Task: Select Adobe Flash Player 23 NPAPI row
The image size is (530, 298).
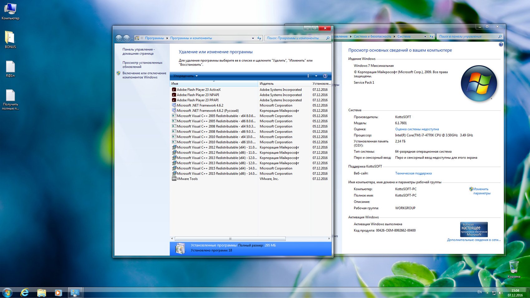Action: (x=250, y=95)
